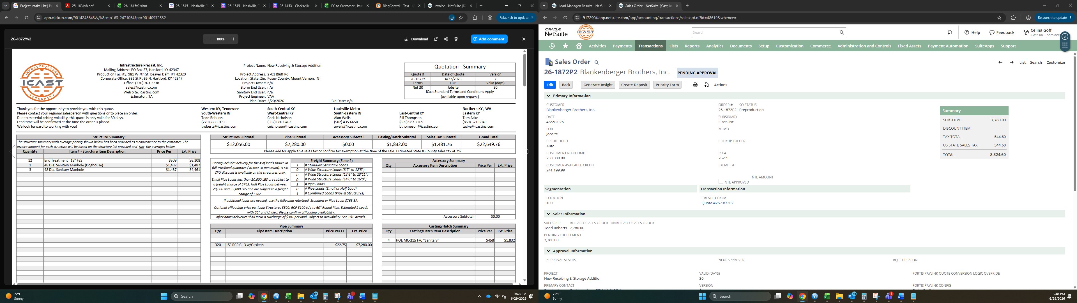The height and width of the screenshot is (303, 1077).
Task: Collapse the Sales Information section
Action: (549, 214)
